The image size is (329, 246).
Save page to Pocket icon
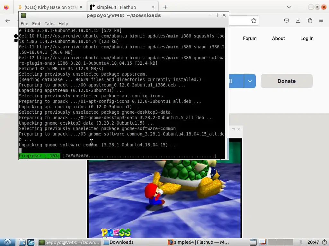pos(286,20)
